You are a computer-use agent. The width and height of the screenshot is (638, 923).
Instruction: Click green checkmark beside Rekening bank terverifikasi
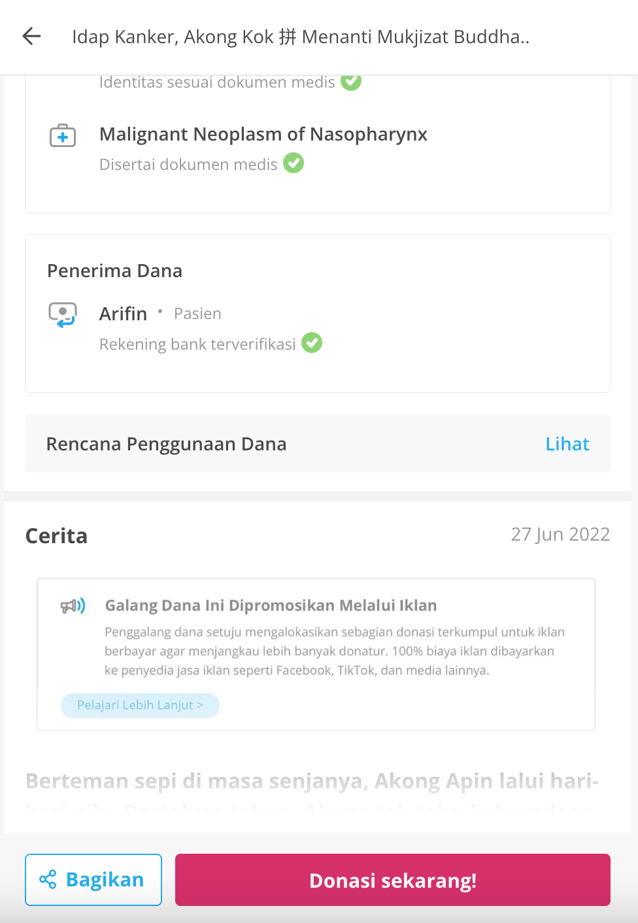pos(312,343)
